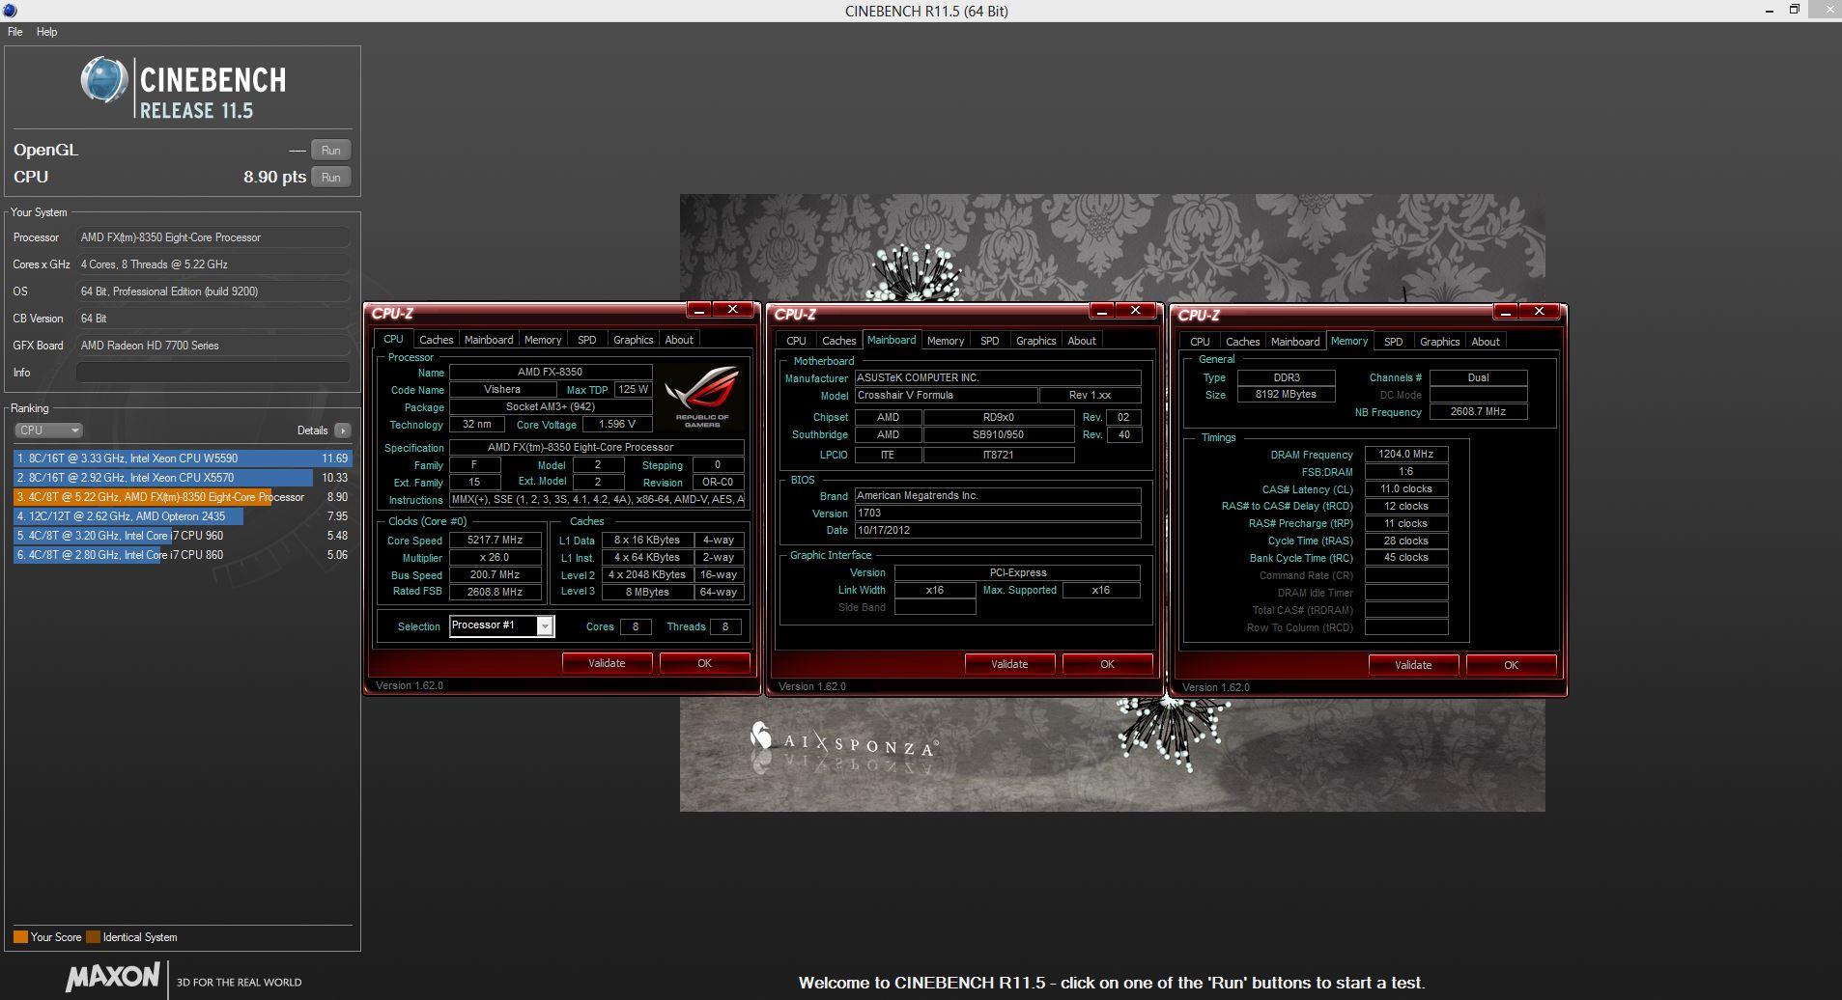Open Caches tab in Memory CPU-Z window
This screenshot has height=1000, width=1842.
point(1242,342)
